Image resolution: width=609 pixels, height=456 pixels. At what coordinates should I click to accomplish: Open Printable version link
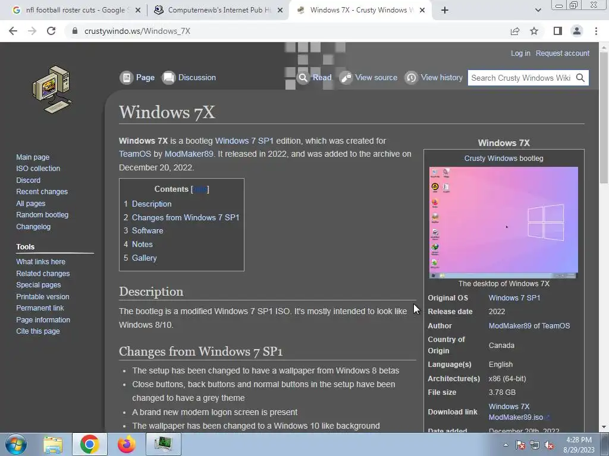tap(42, 296)
